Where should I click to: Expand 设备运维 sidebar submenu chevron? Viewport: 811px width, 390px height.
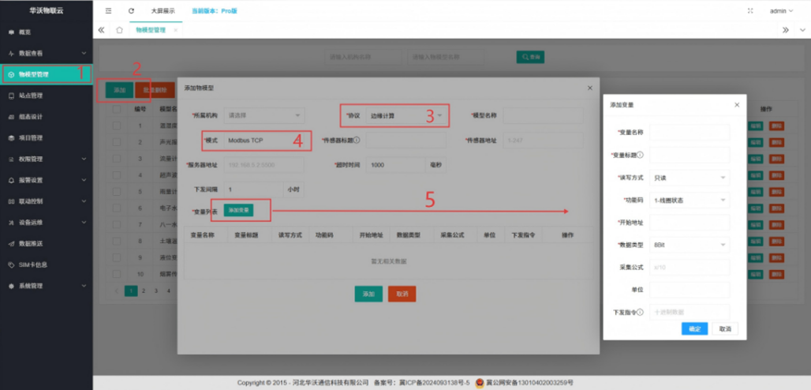[84, 223]
